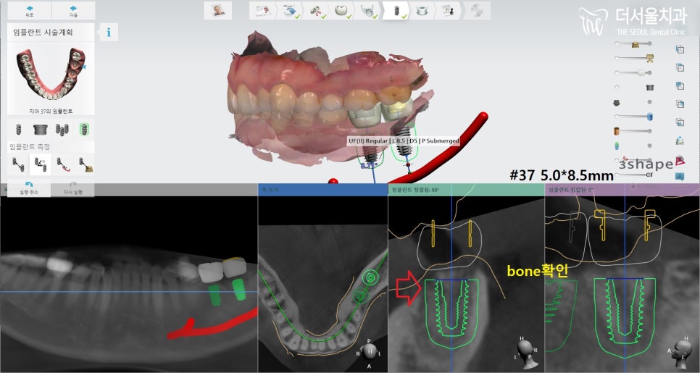The height and width of the screenshot is (373, 700).
Task: Open the blue info icon beside 임플란트 시술계획
Action: 109,32
